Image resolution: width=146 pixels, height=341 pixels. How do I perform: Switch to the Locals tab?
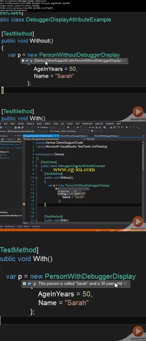click(19, 226)
